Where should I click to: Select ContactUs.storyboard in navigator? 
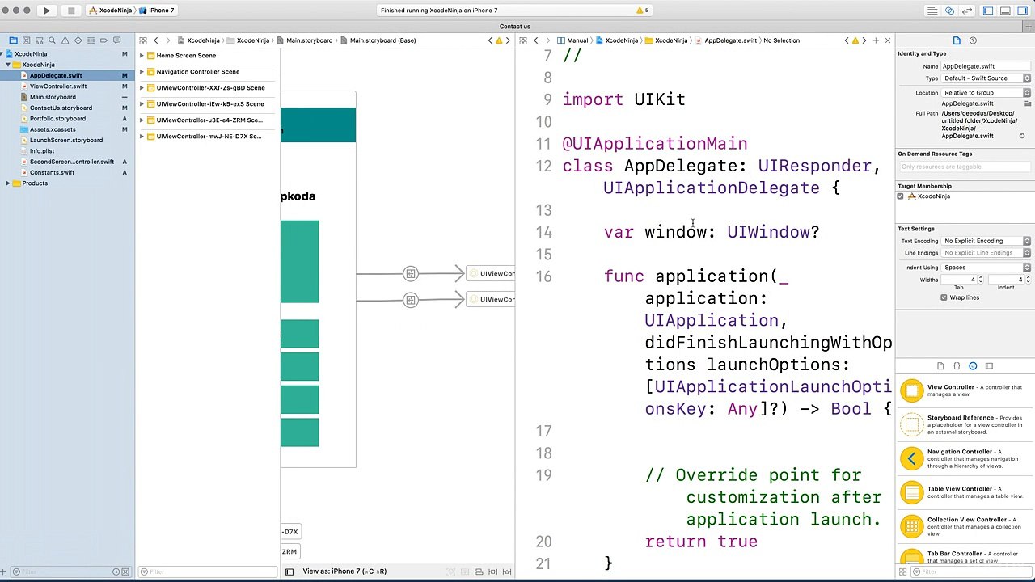[61, 108]
